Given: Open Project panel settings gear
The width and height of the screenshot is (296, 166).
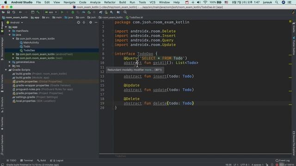Looking at the screenshot, I should [91, 23].
